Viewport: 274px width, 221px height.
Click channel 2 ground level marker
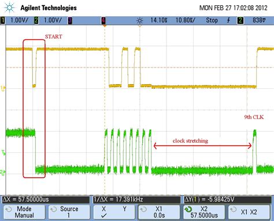3,173
